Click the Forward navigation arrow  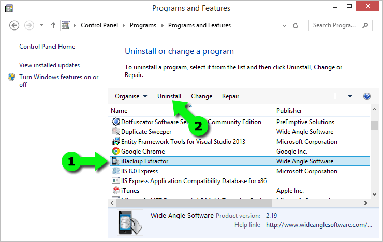coord(29,25)
